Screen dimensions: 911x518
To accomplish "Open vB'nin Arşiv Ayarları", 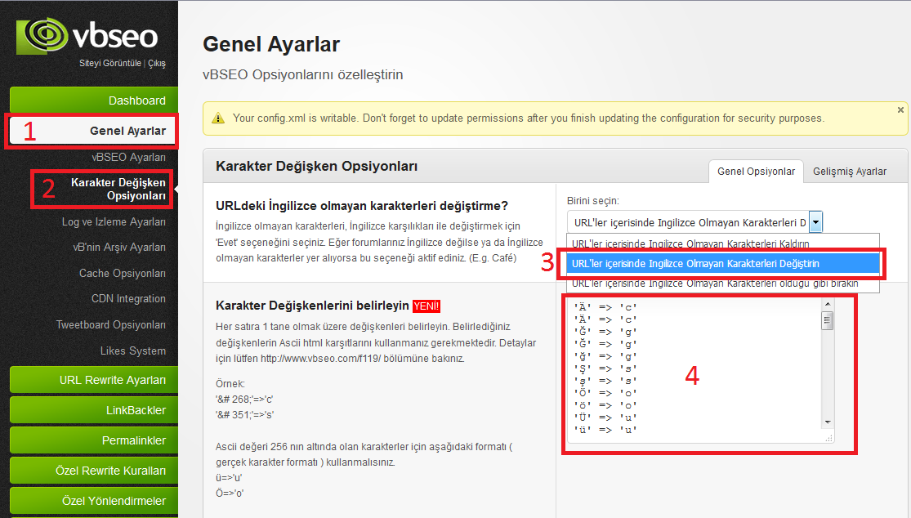I will point(119,247).
